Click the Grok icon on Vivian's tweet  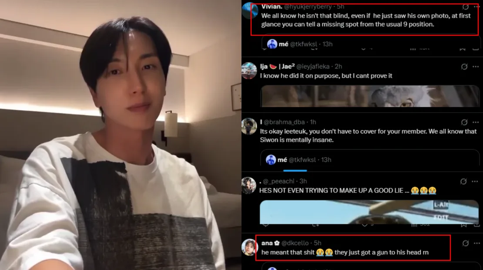point(466,7)
